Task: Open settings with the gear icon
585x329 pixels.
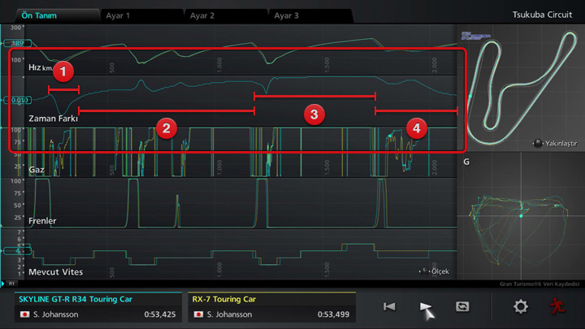Action: [x=521, y=306]
